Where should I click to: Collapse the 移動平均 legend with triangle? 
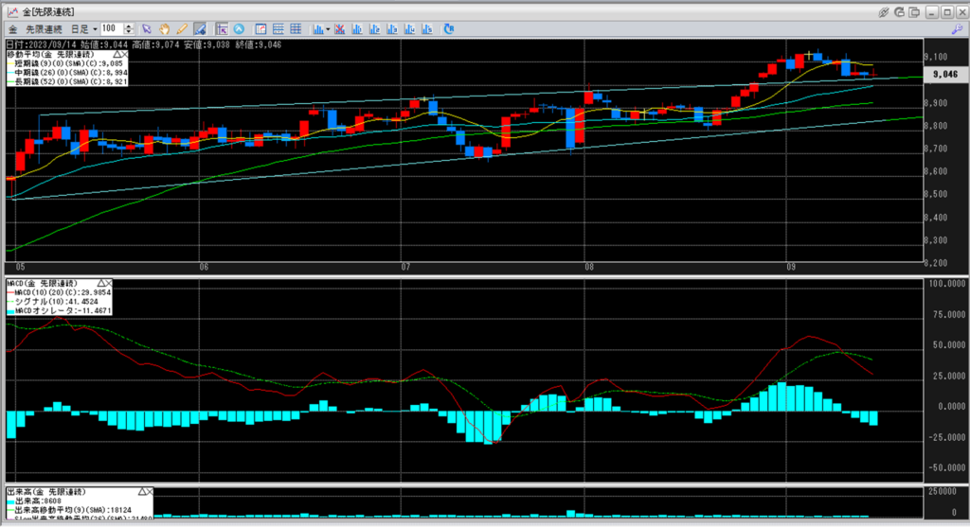click(x=117, y=54)
